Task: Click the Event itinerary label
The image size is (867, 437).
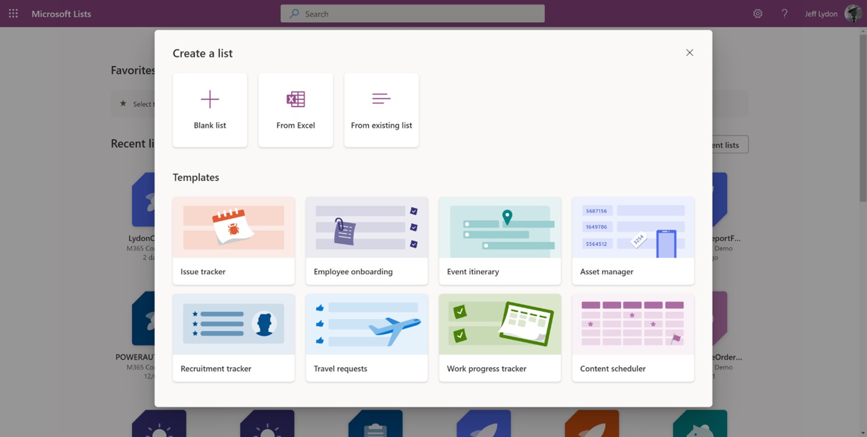Action: (x=473, y=272)
